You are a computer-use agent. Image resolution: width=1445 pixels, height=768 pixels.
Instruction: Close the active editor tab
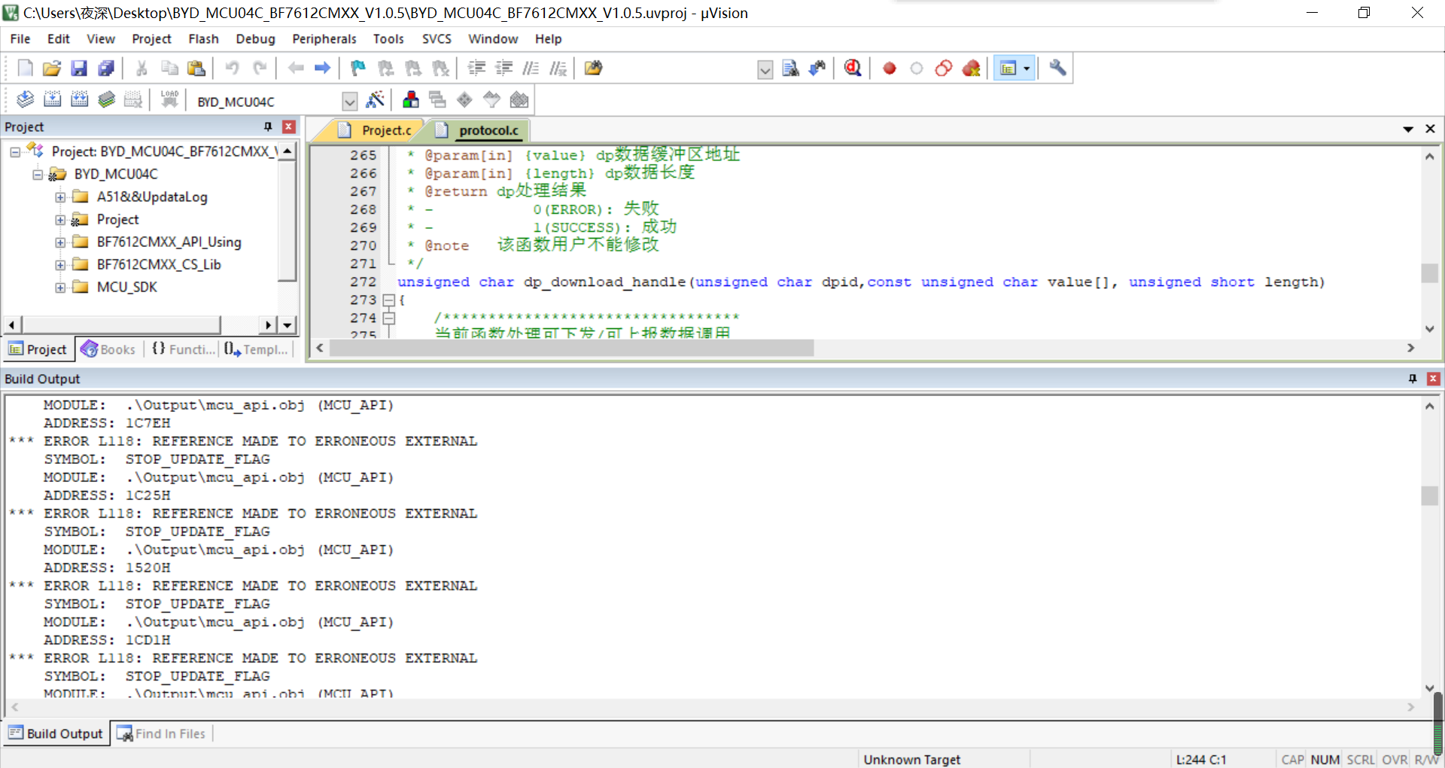click(1430, 129)
